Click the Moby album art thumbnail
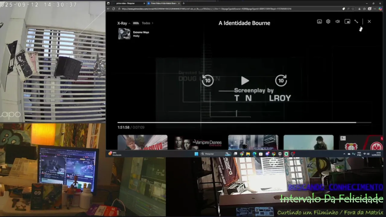This screenshot has width=386, height=217. 124,34
